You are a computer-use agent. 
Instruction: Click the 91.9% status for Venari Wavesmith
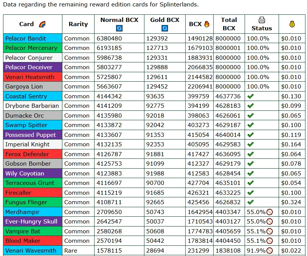click(256, 250)
